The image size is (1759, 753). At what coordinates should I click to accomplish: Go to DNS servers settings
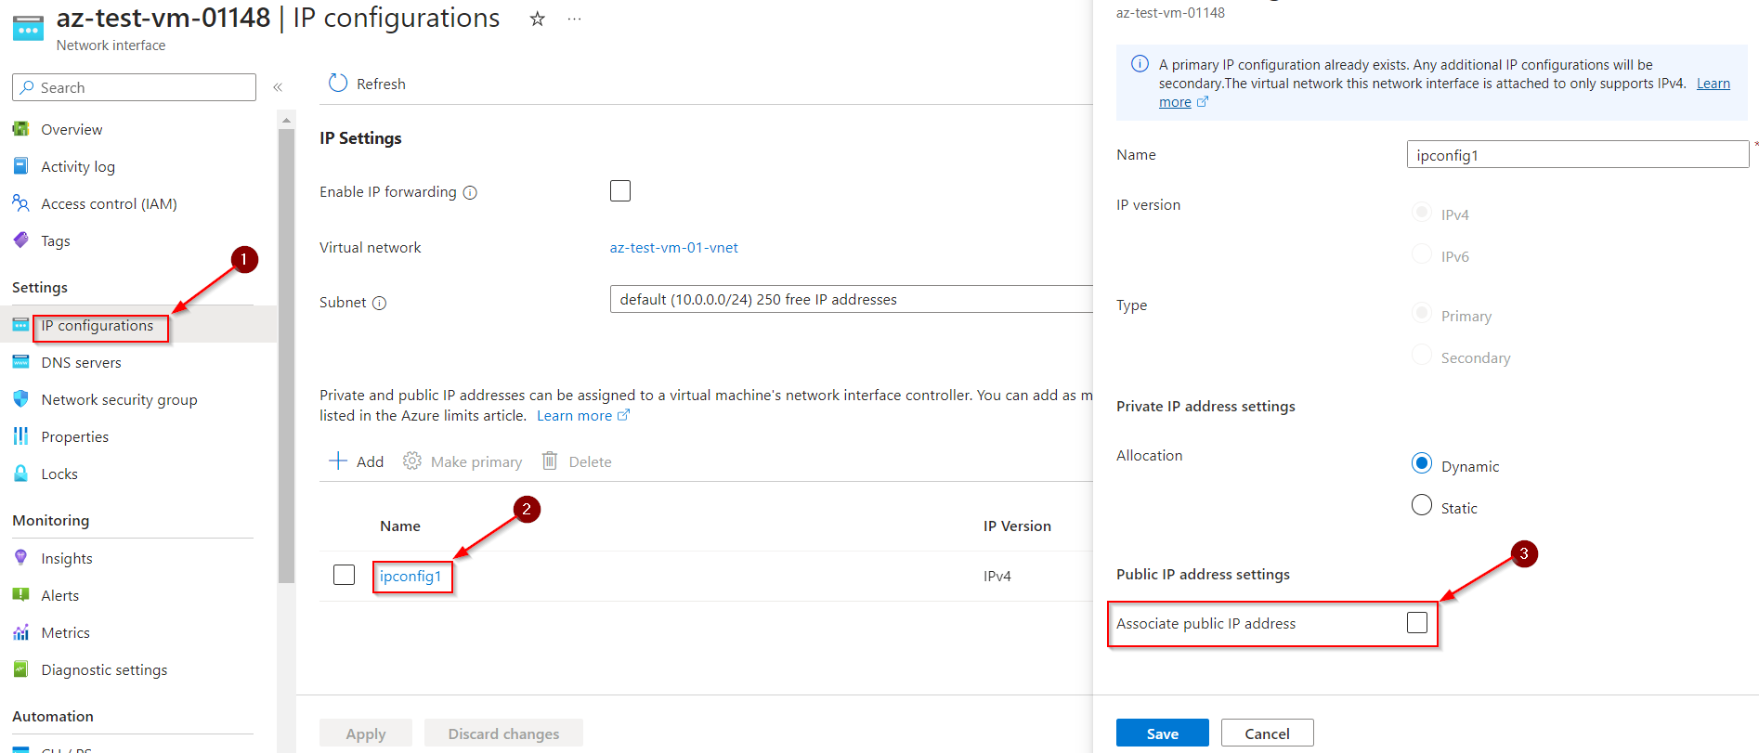tap(81, 362)
